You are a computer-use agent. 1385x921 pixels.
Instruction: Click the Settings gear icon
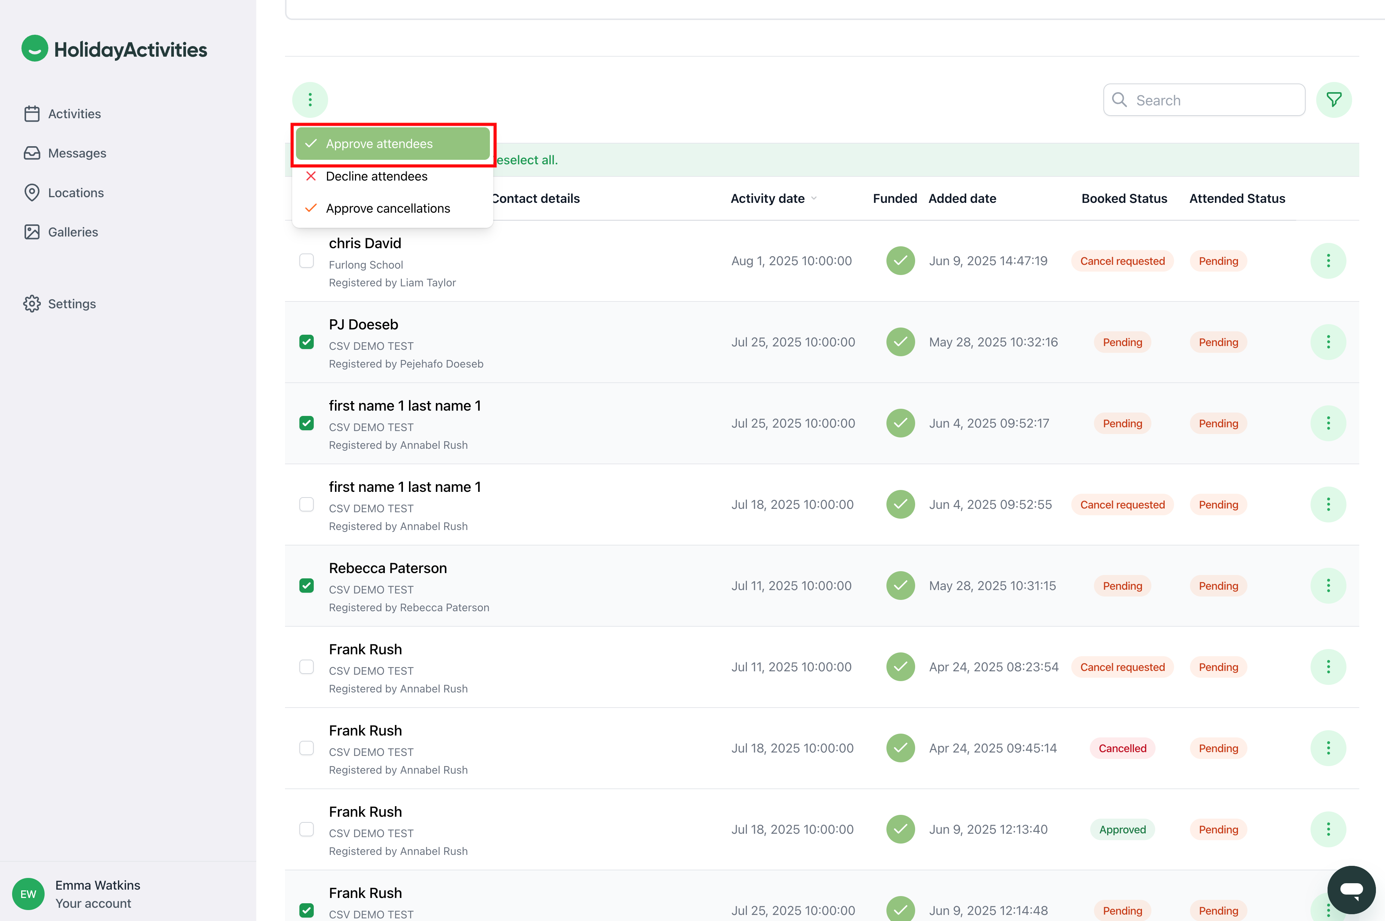[x=32, y=304]
